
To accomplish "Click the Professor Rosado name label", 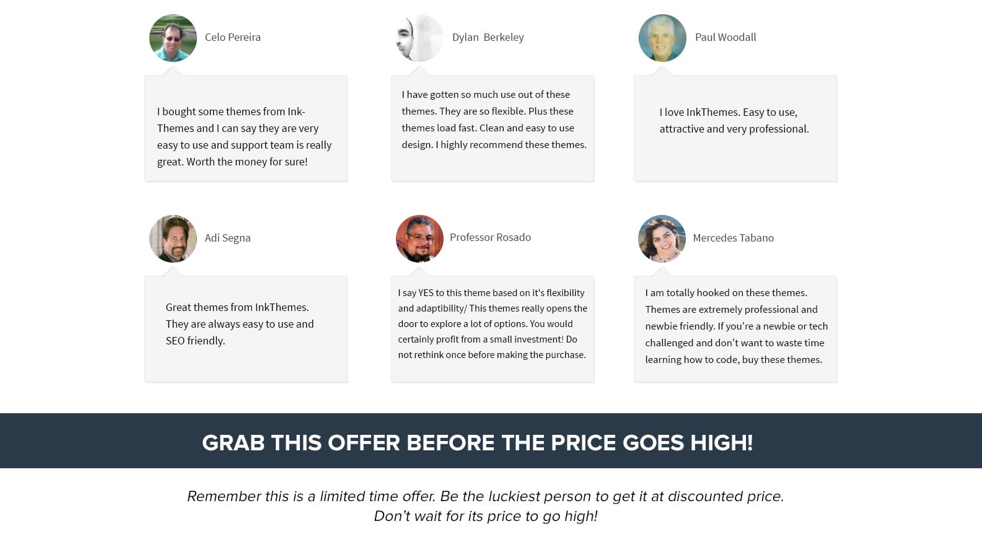I will [490, 237].
